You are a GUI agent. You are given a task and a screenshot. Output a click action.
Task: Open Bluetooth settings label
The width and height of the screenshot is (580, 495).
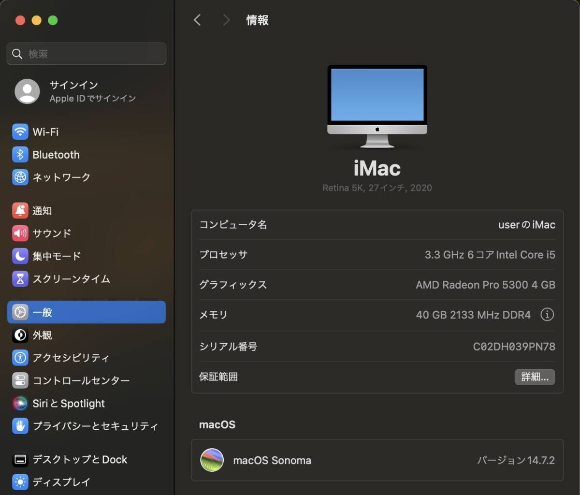click(56, 155)
